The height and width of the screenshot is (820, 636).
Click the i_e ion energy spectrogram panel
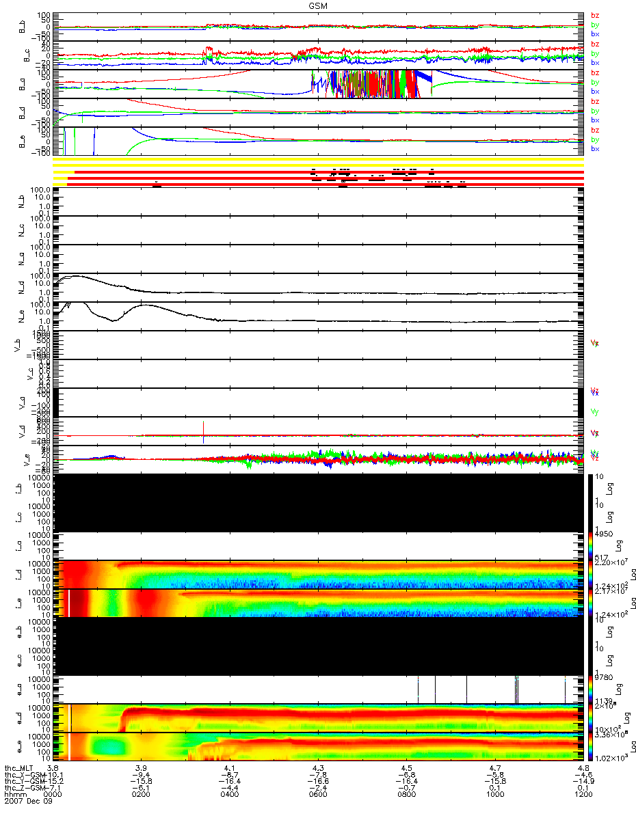318,603
